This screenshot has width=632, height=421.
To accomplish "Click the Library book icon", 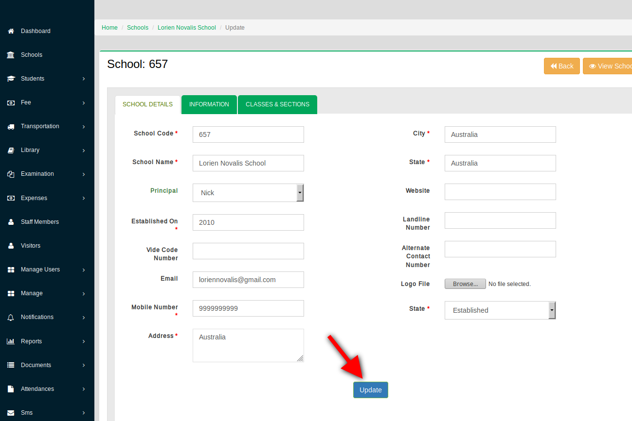I will tap(11, 150).
